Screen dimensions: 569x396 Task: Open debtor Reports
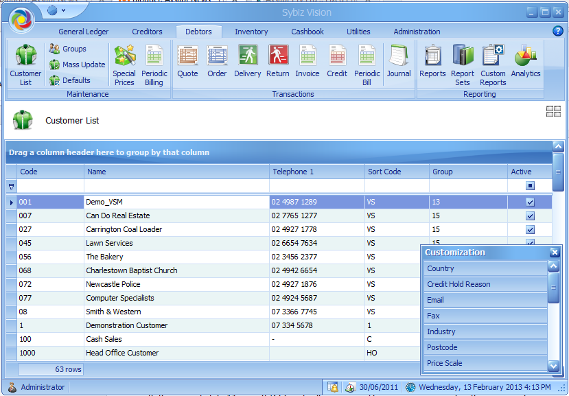[x=432, y=61]
